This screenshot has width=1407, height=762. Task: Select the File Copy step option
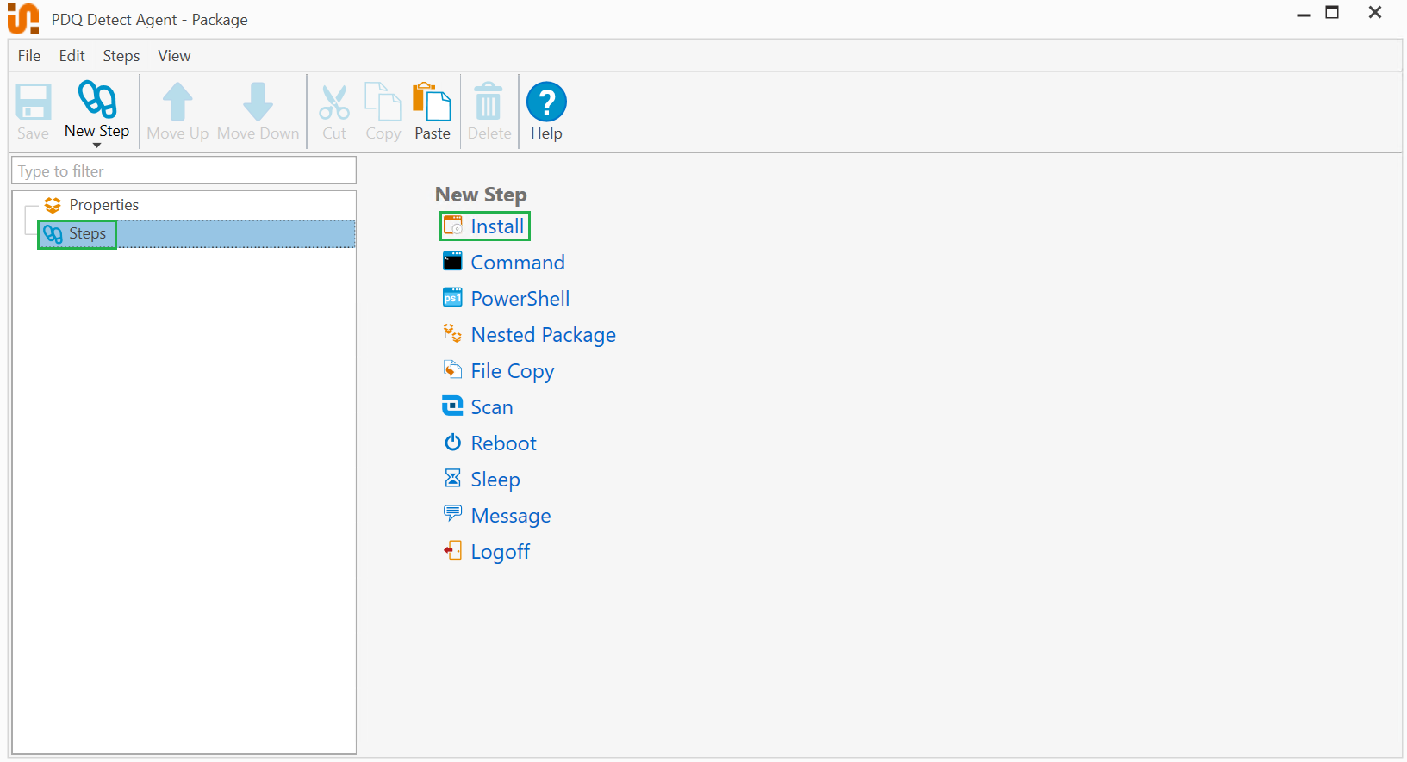[x=512, y=371]
